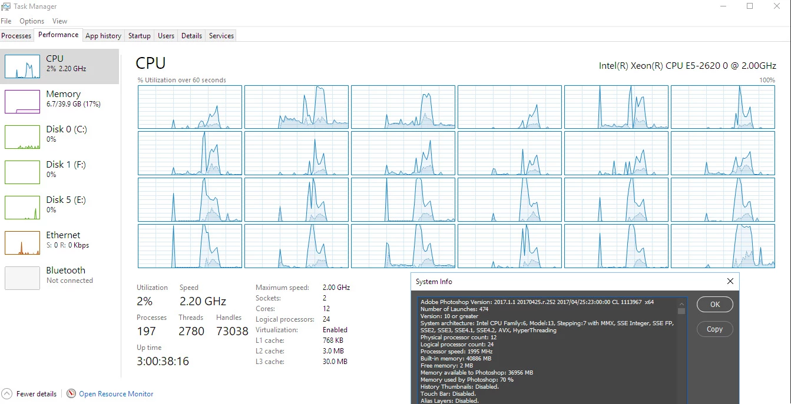
Task: Click the first logical processor graph
Action: coord(190,107)
